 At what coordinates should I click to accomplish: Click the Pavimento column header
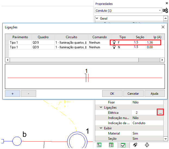tap(20, 37)
